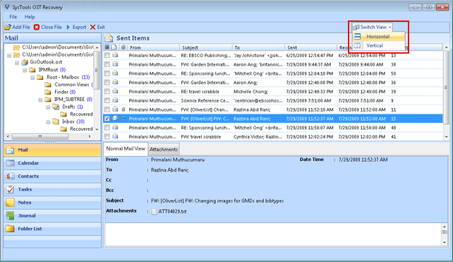This screenshot has width=453, height=262.
Task: Click the Inbox folder icon in tree
Action: point(56,121)
